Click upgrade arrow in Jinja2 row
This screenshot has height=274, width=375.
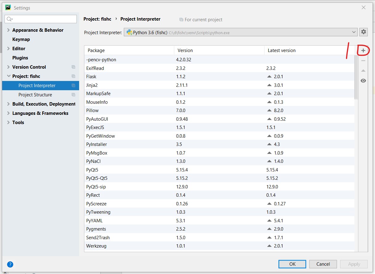click(x=269, y=85)
